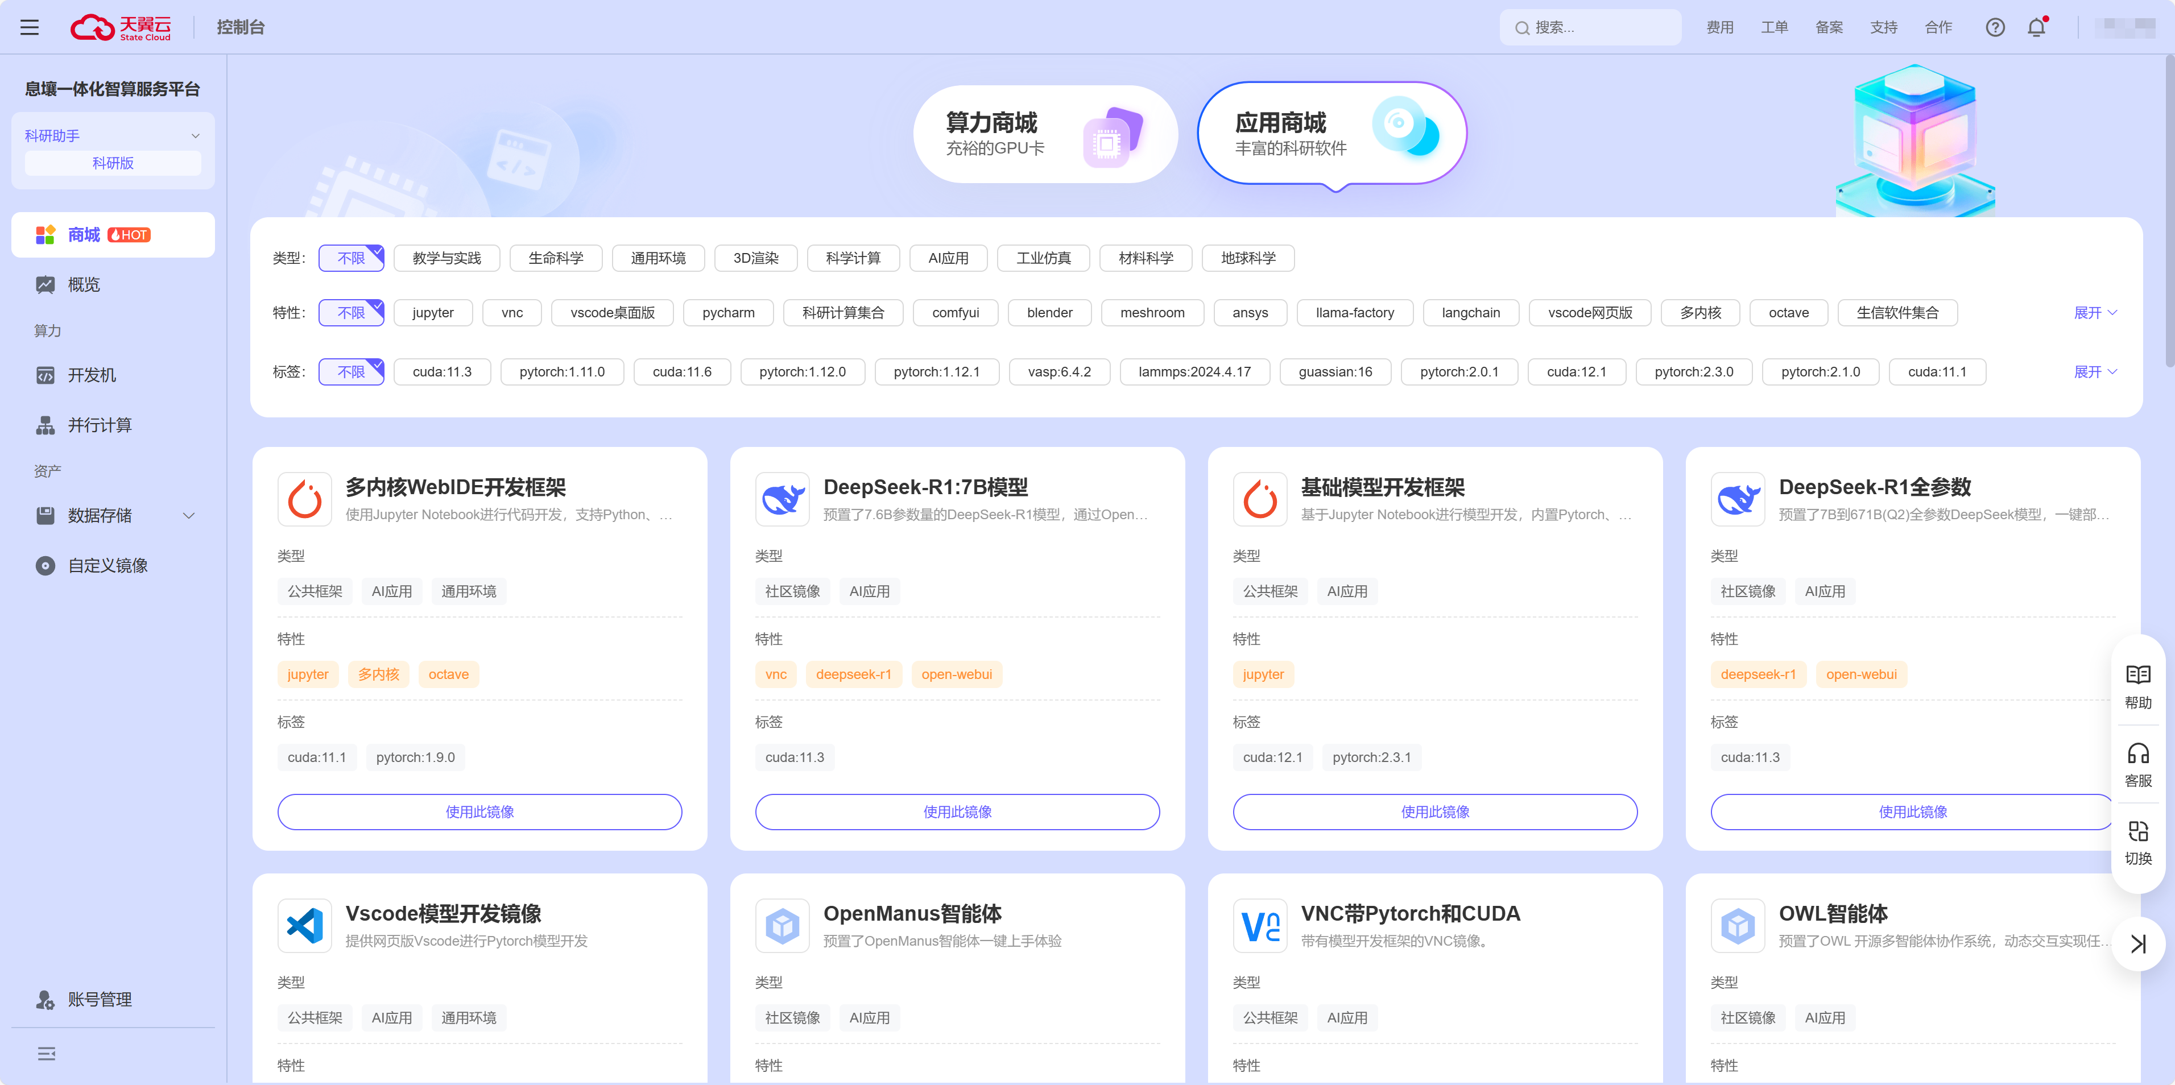
Task: Filter type by 地球科学
Action: pos(1248,258)
